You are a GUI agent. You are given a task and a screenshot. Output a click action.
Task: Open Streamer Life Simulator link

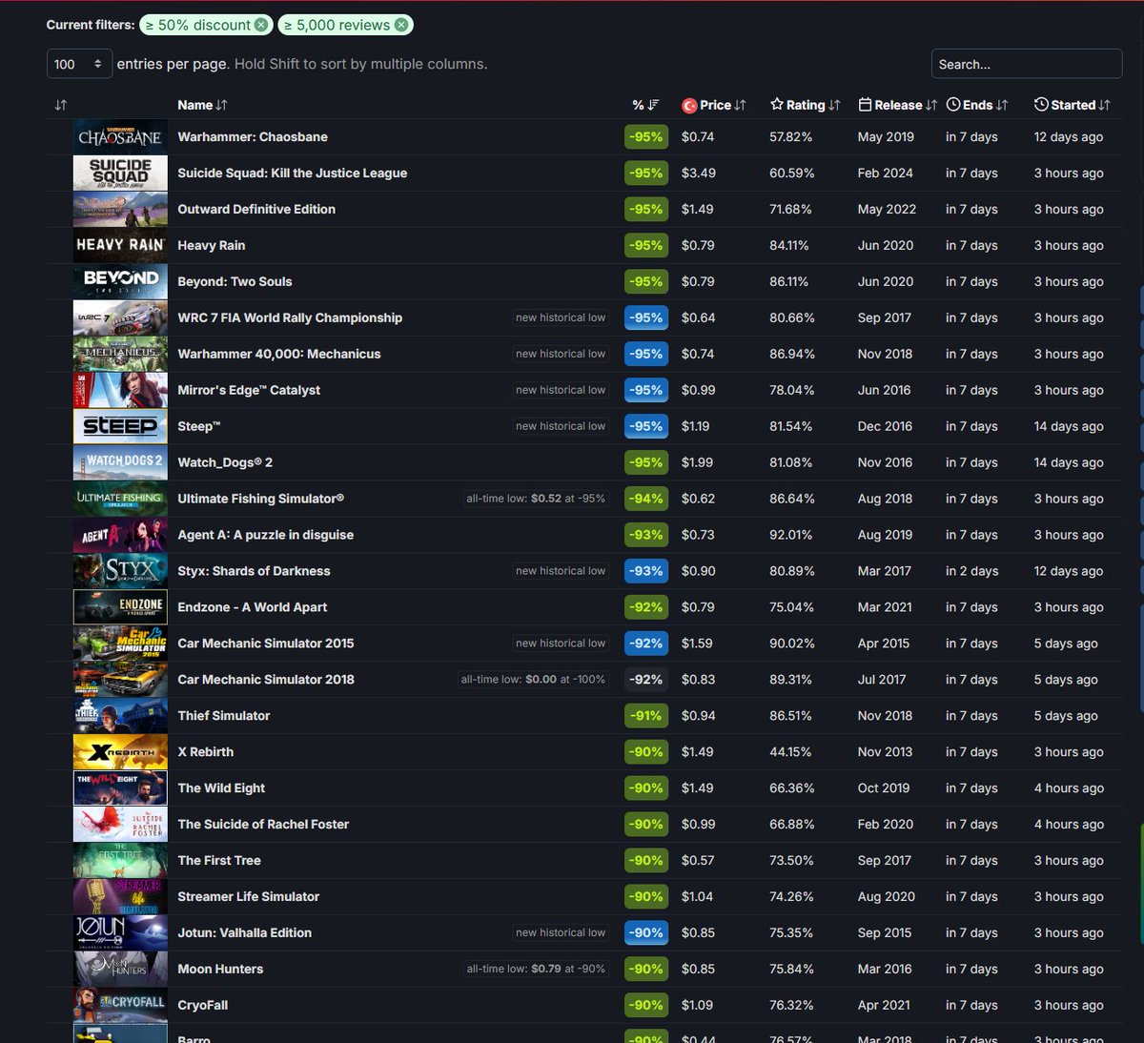249,898
